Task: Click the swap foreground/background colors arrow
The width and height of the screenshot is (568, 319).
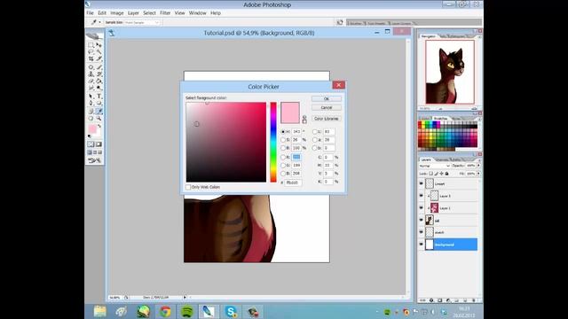Action: coord(99,126)
